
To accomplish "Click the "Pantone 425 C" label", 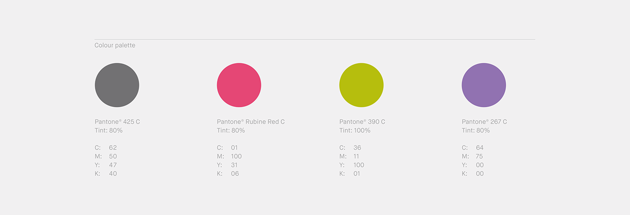I will tap(117, 122).
